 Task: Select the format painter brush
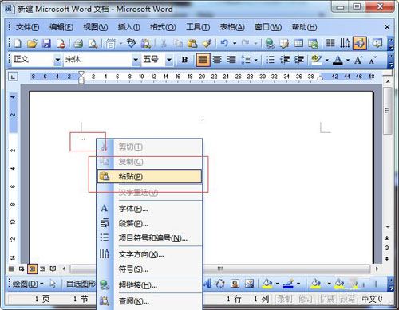[x=207, y=43]
